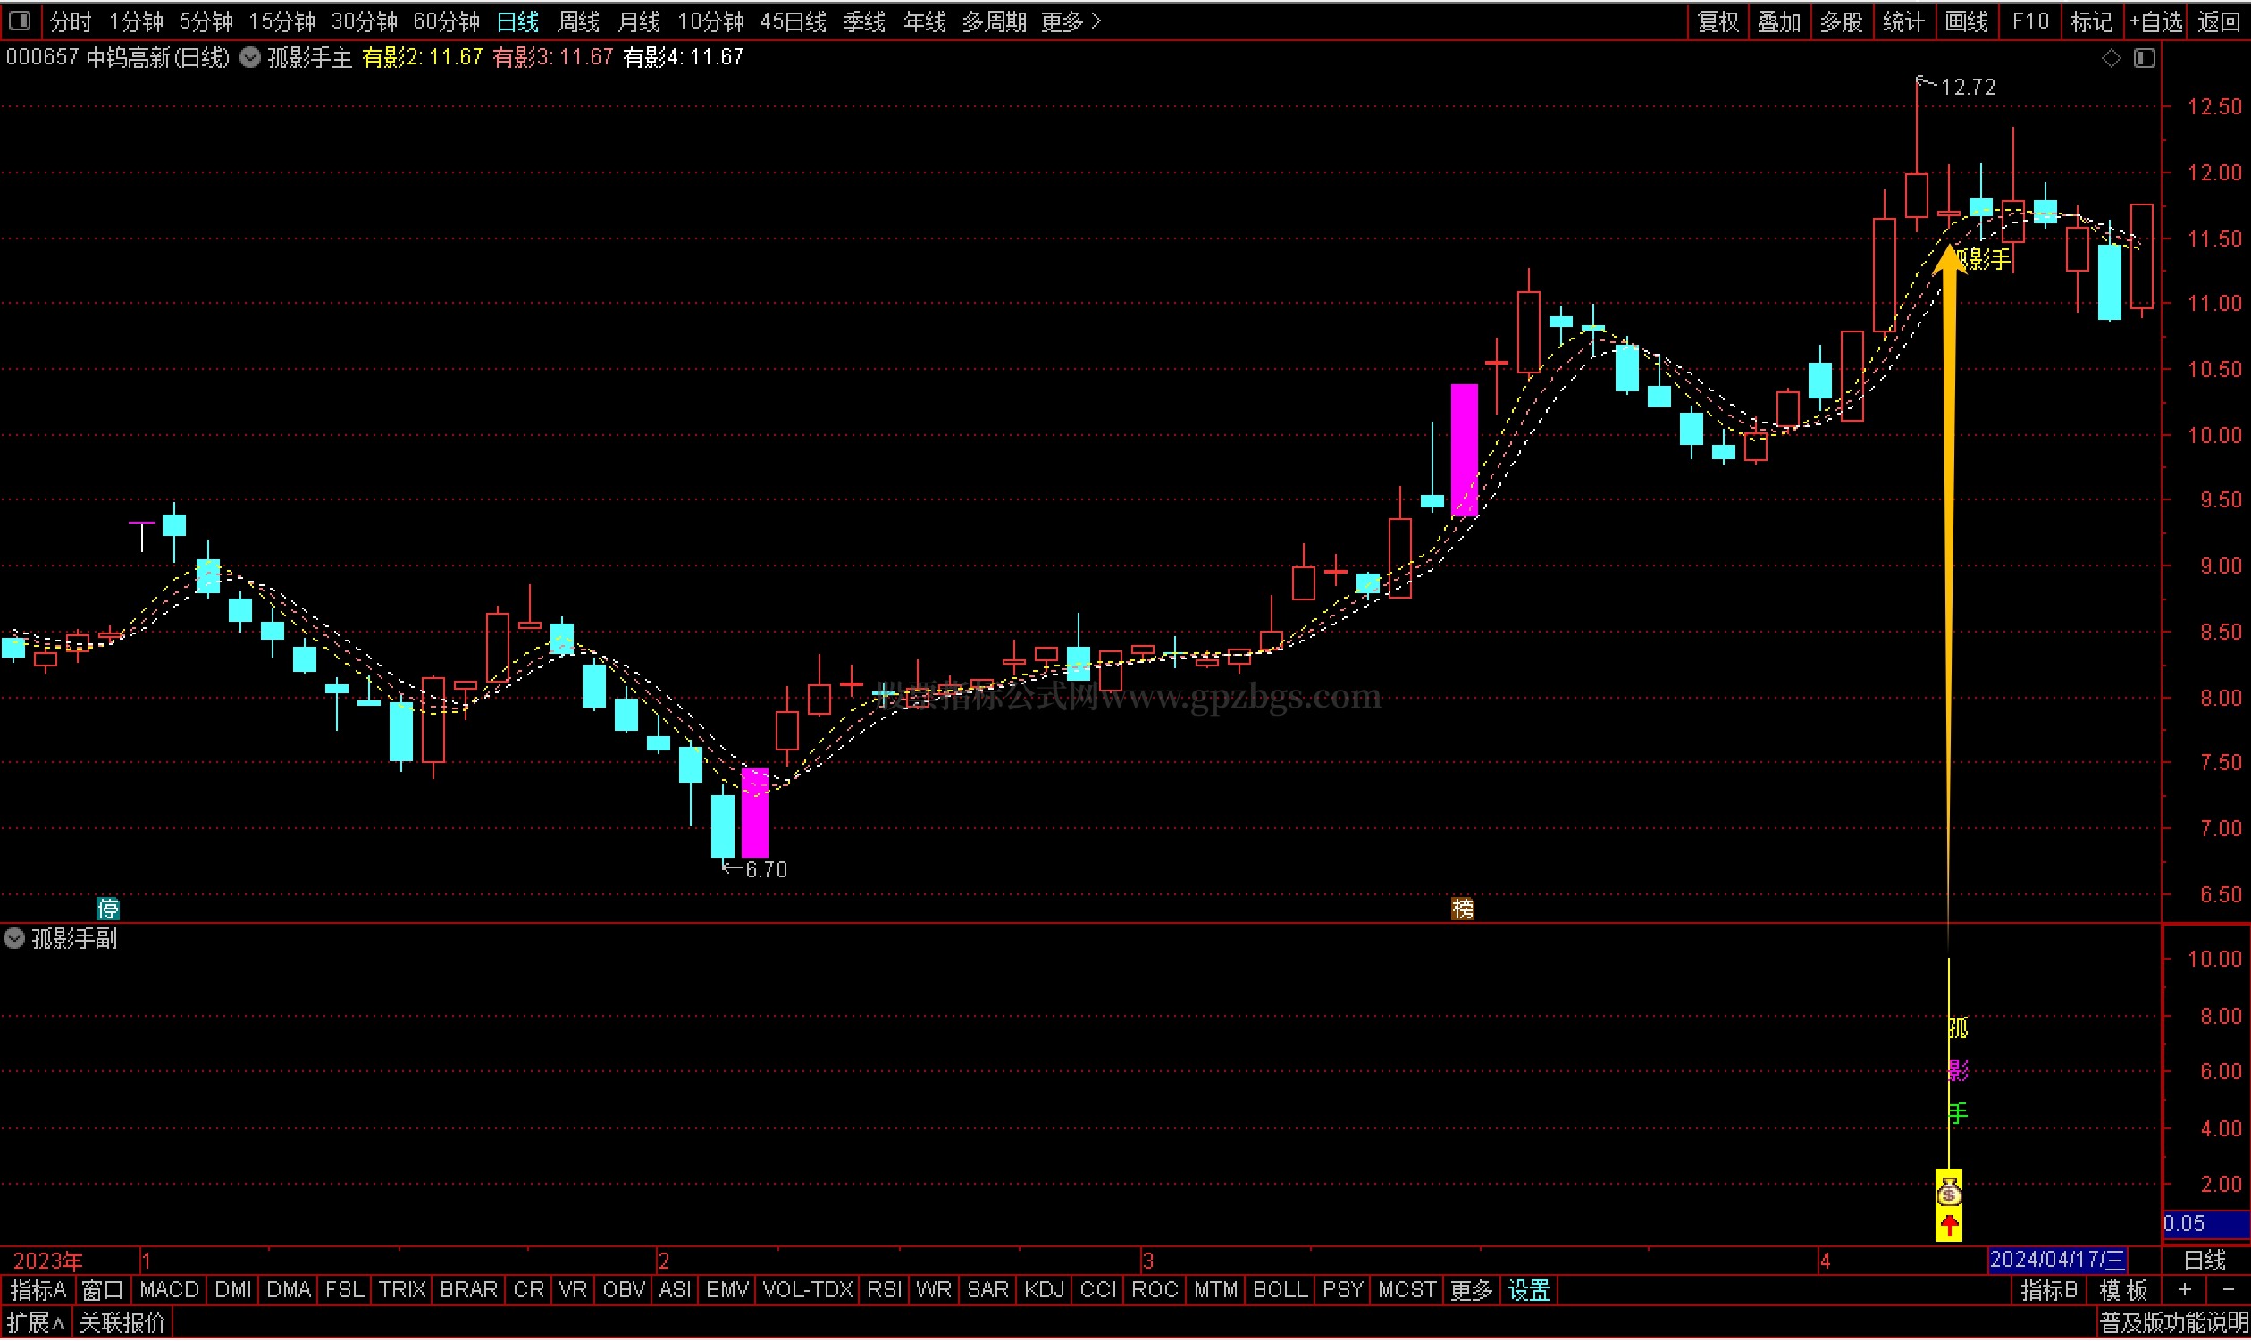
Task: Switch to 周线 weekly chart tab
Action: (x=578, y=21)
